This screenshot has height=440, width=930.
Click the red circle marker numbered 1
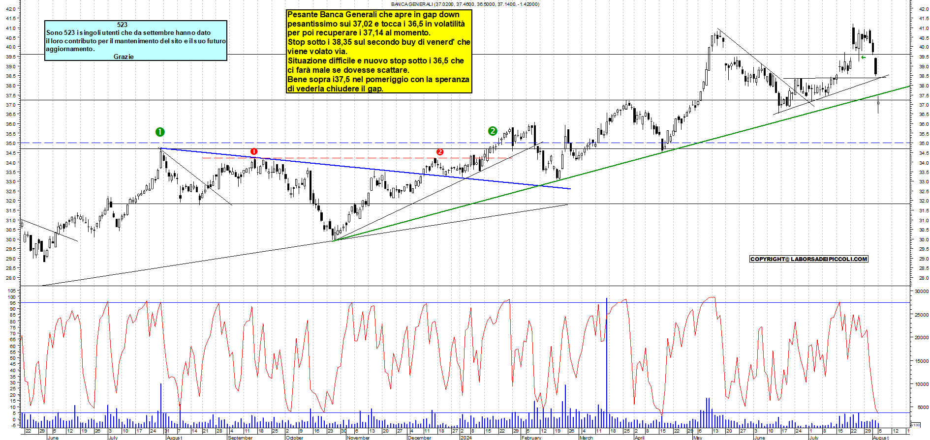tap(254, 151)
